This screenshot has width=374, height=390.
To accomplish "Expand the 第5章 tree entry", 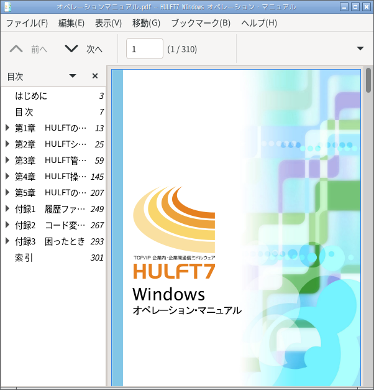I will (7, 193).
